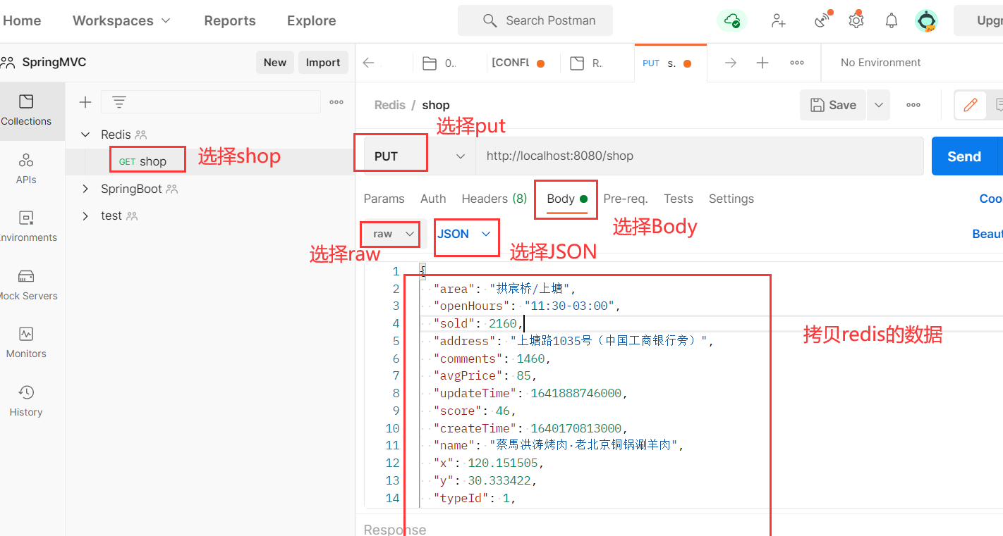
Task: Click the filter icon in collections search
Action: tap(119, 102)
